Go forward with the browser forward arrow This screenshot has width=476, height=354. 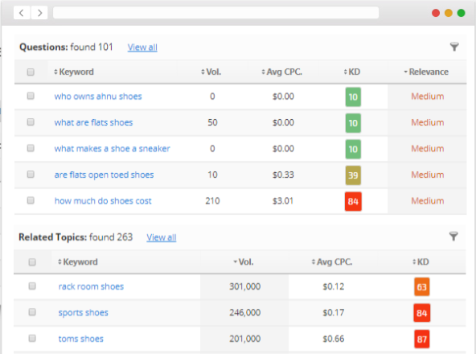point(39,13)
